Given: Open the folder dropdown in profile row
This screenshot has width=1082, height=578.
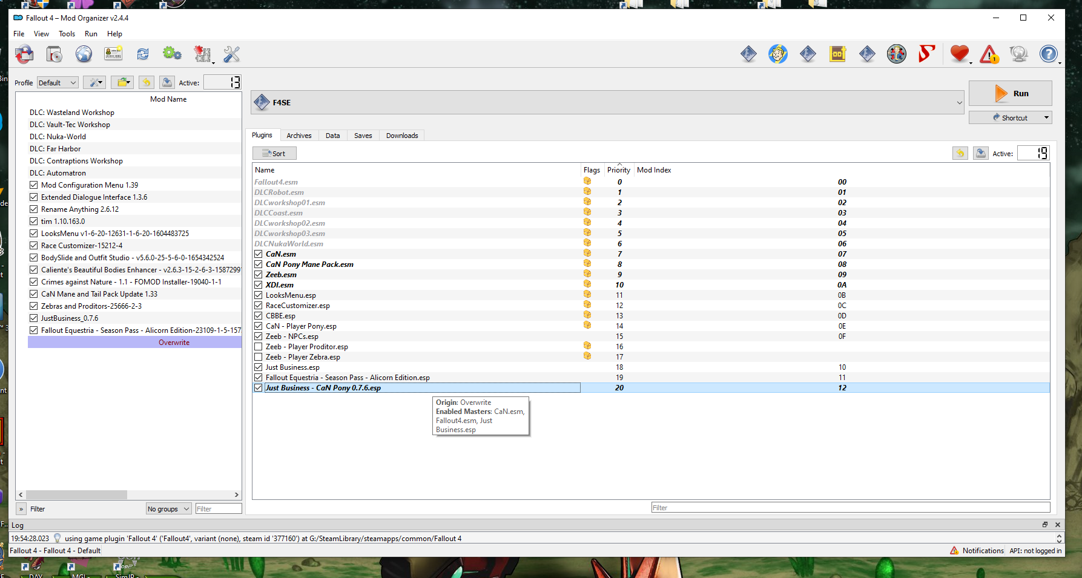Looking at the screenshot, I should click(122, 83).
